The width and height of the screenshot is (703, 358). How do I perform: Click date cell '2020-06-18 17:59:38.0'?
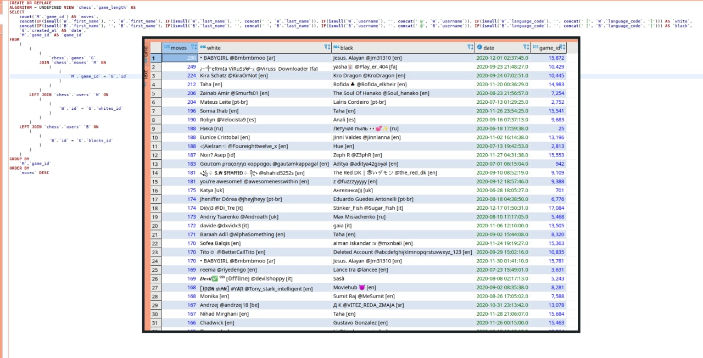tap(503, 128)
